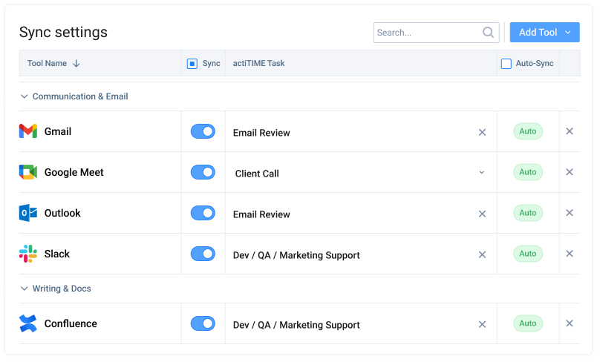
Task: Click the search magnifier icon
Action: 488,33
